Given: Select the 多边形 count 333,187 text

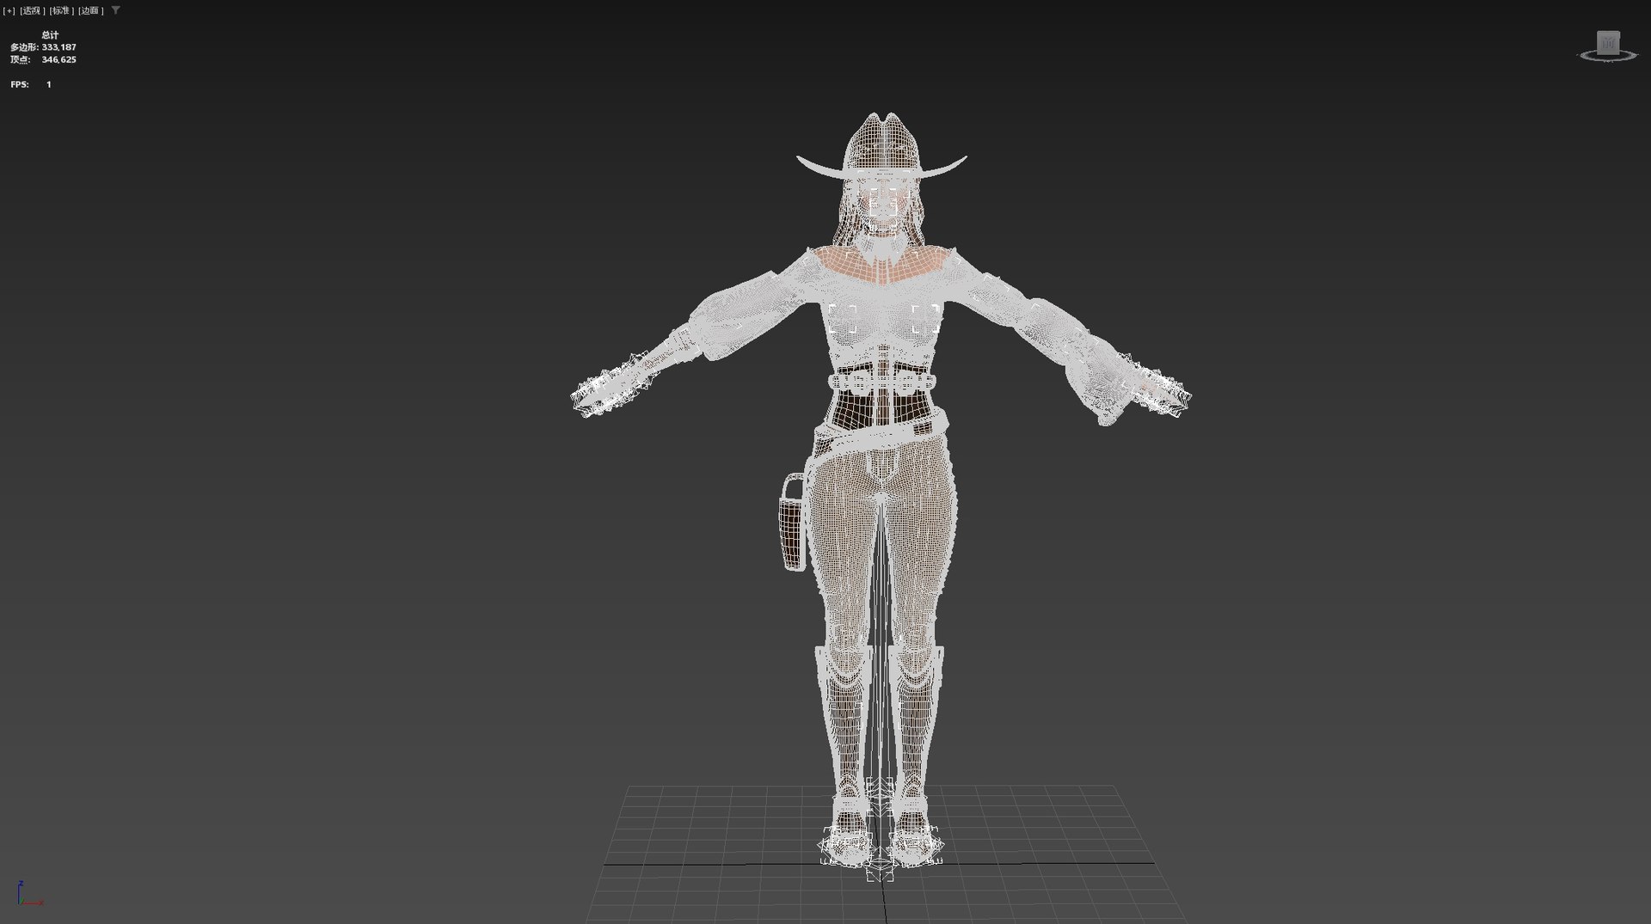Looking at the screenshot, I should tap(58, 47).
